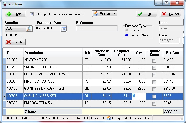Select PM COCA COLA 5.4+1 description cell
This screenshot has height=123, width=186.
pos(53,104)
